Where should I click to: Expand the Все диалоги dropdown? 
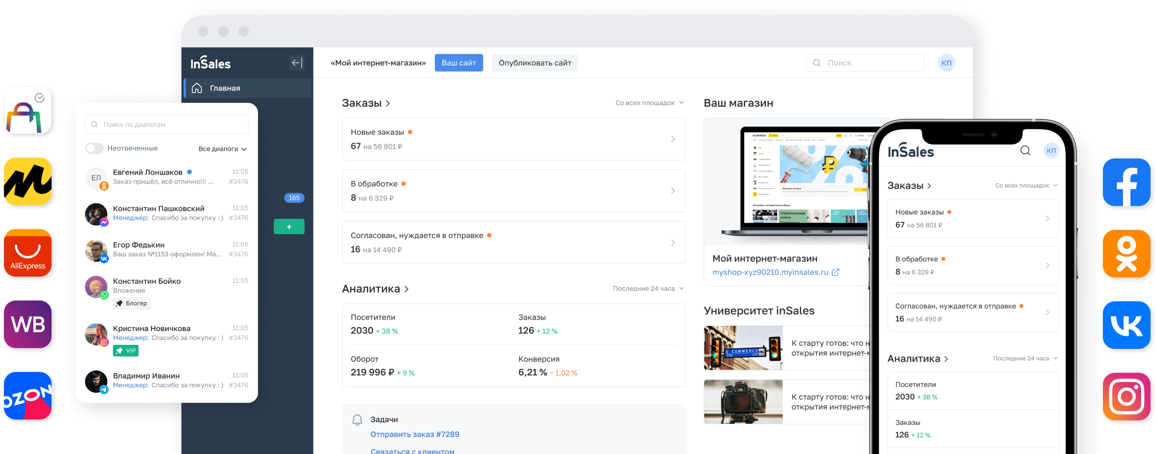click(222, 149)
